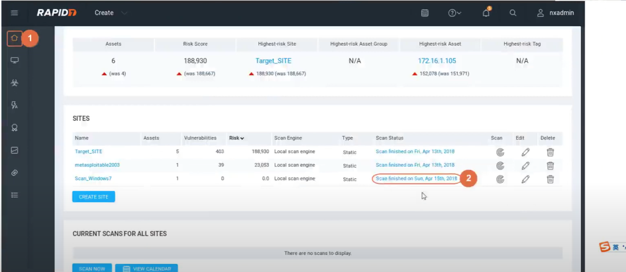Open Target_SITE scan finished status link
Viewport: 626px width, 272px height.
[x=415, y=152]
